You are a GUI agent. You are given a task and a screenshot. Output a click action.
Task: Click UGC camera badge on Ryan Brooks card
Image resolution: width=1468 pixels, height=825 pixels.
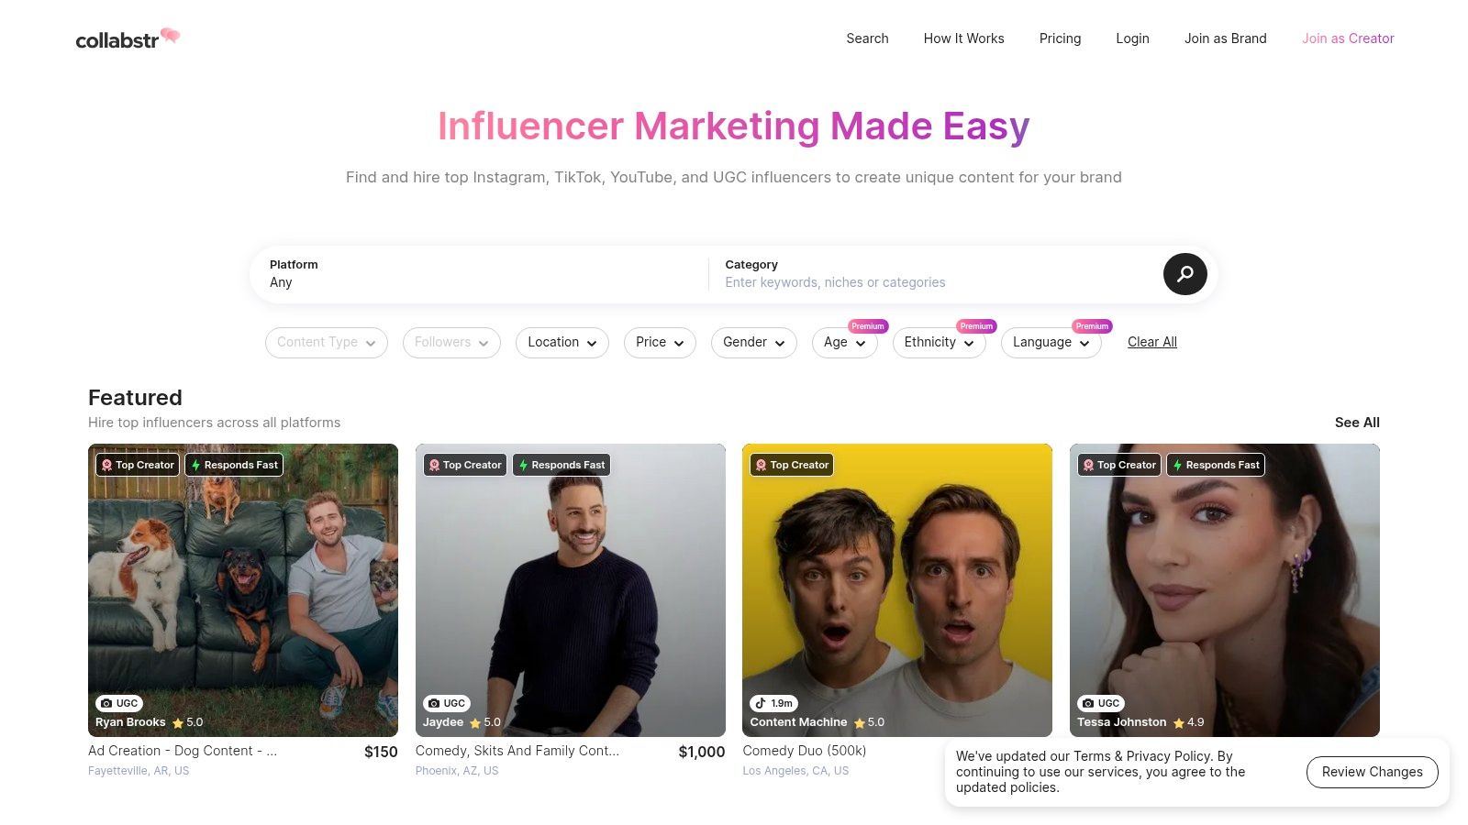119,703
